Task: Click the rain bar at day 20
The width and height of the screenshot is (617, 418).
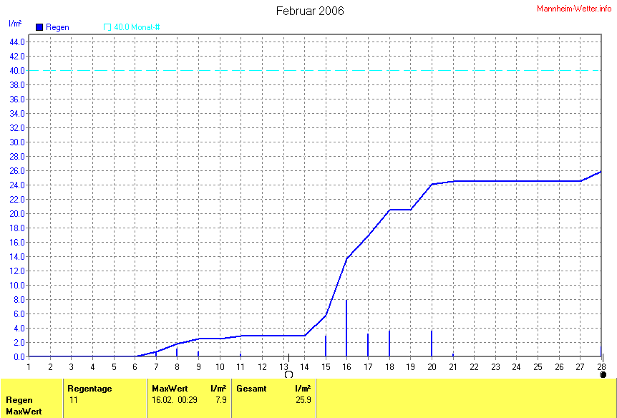Action: pyautogui.click(x=432, y=344)
